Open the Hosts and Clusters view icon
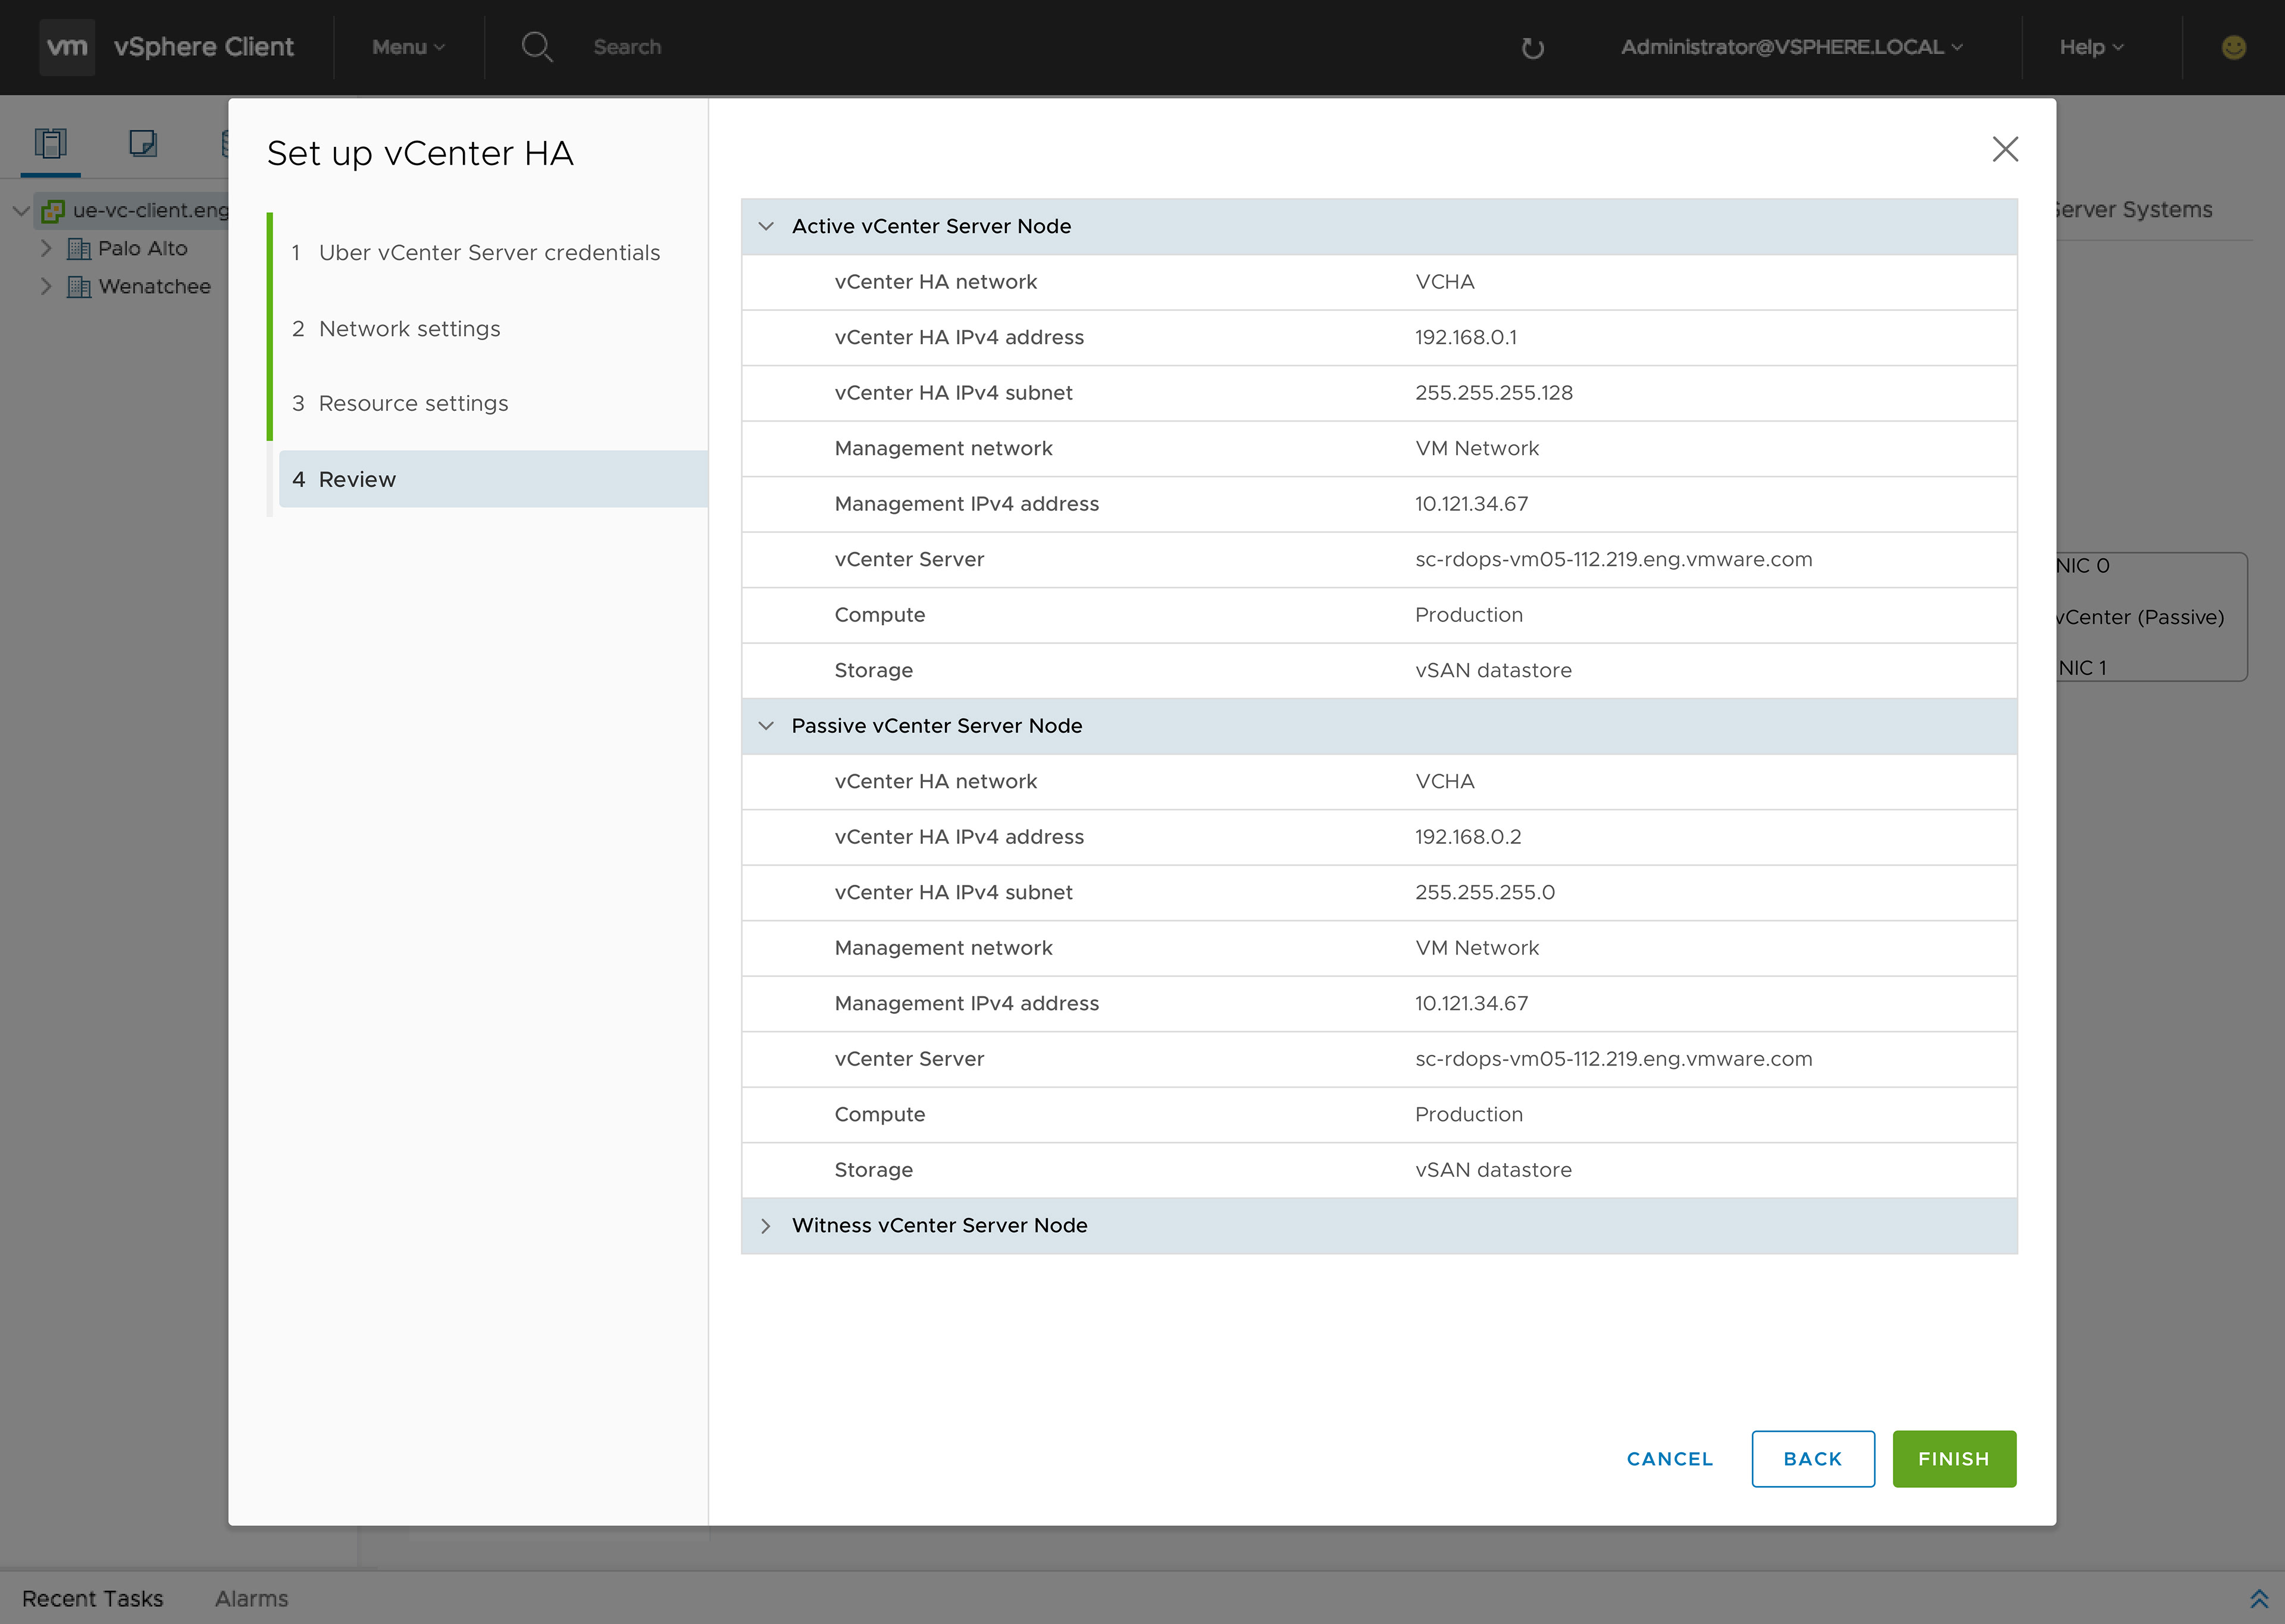2285x1624 pixels. pyautogui.click(x=50, y=143)
